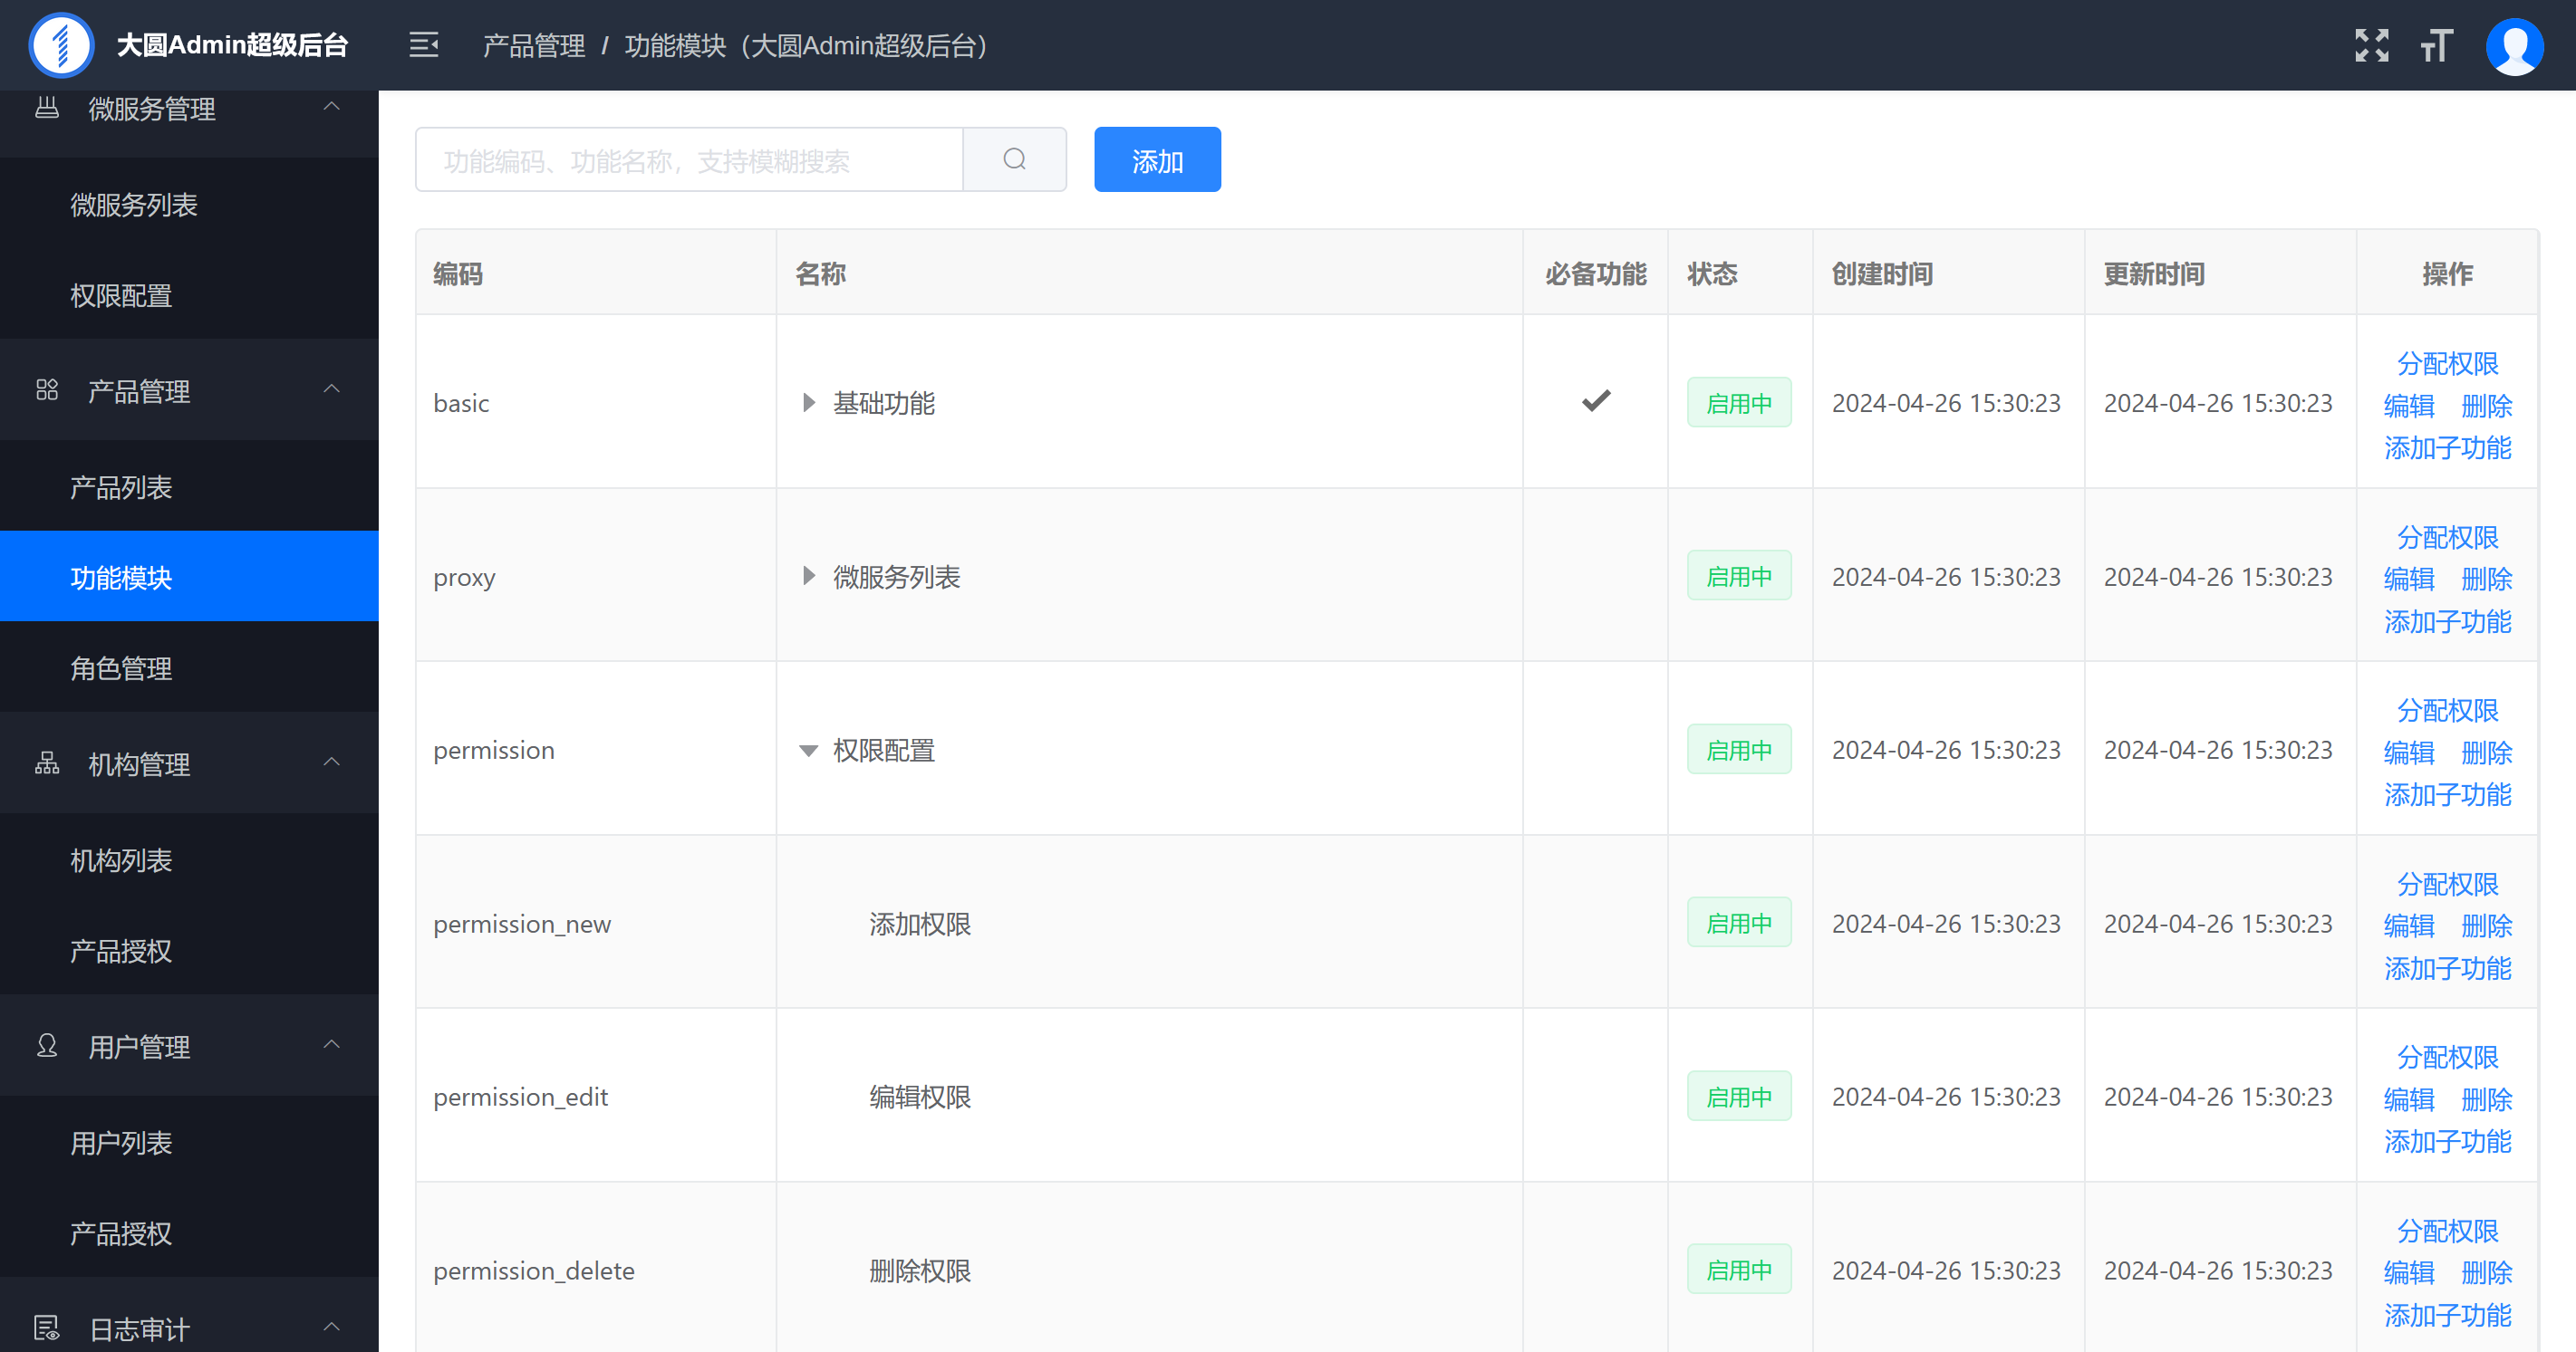2576x1352 pixels.
Task: Click 编辑 for permission_delete row
Action: pos(2408,1272)
